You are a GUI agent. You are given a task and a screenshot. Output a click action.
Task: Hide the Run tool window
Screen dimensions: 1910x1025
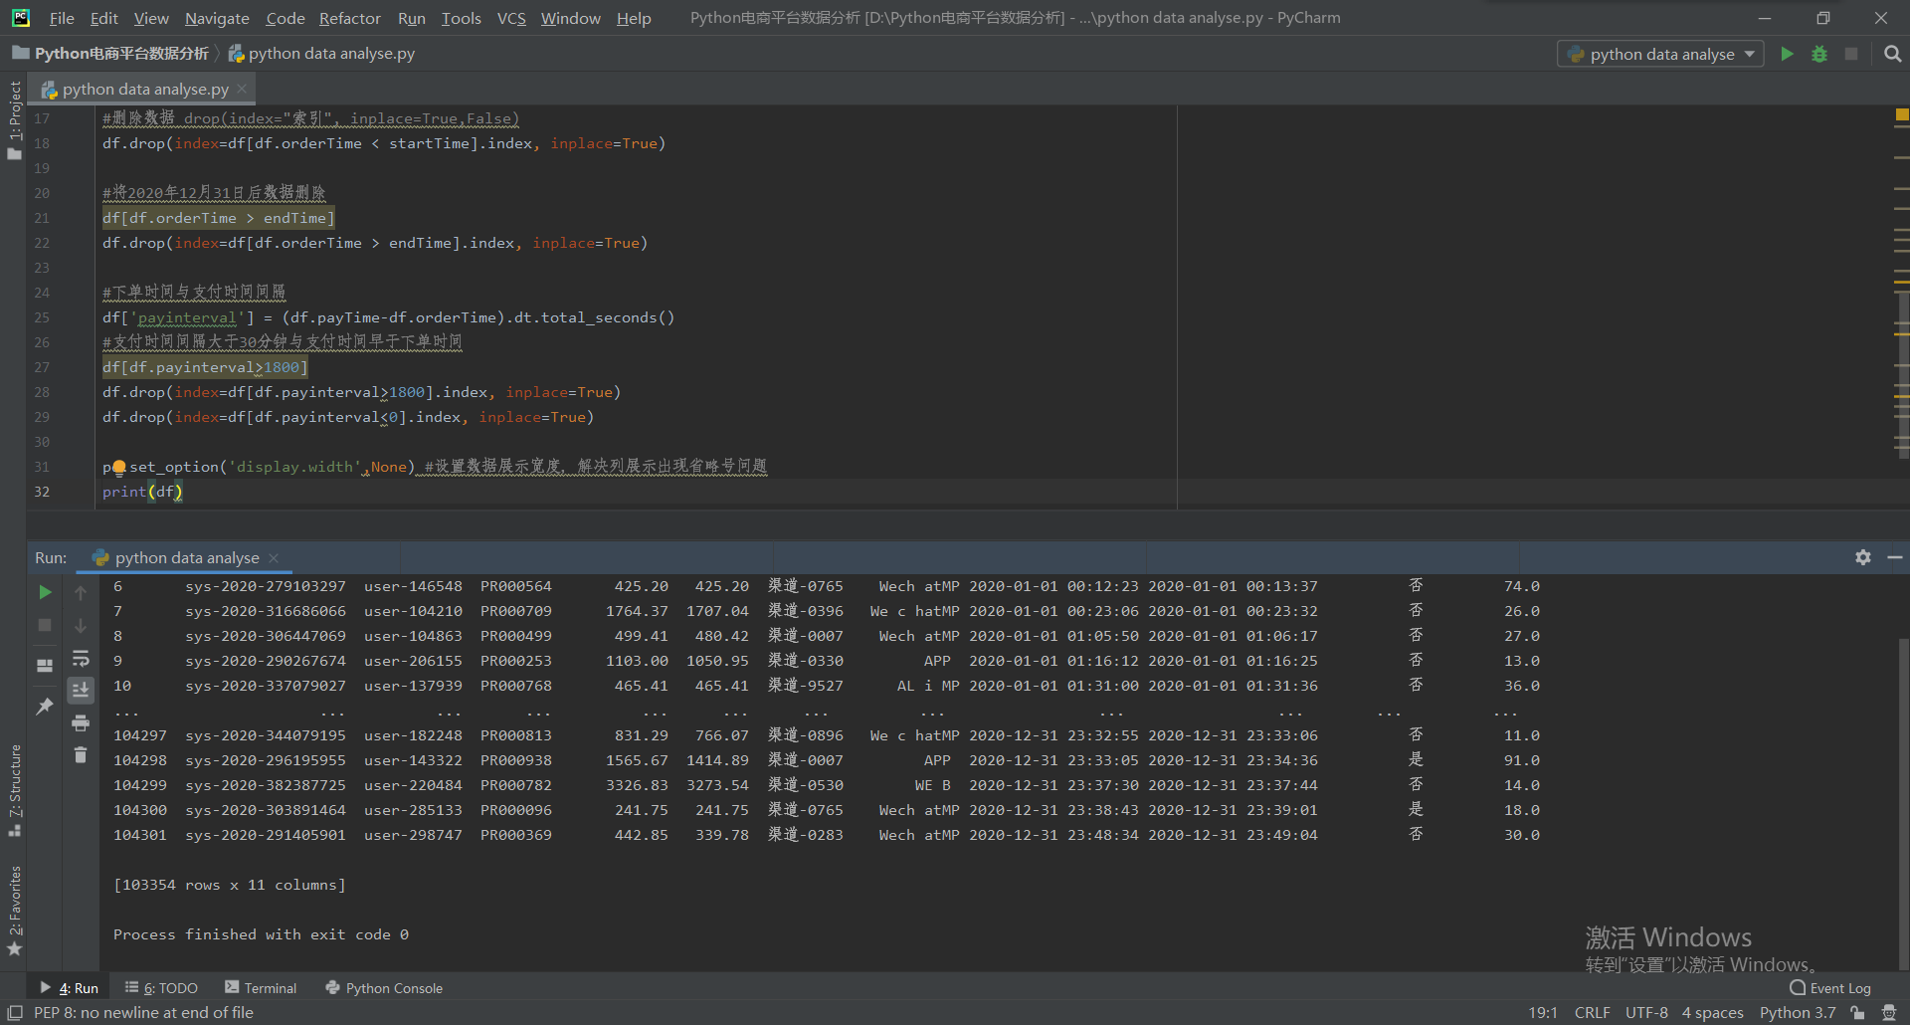pyautogui.click(x=1895, y=557)
